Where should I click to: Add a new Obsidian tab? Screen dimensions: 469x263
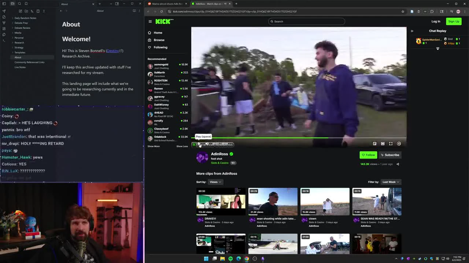(100, 4)
